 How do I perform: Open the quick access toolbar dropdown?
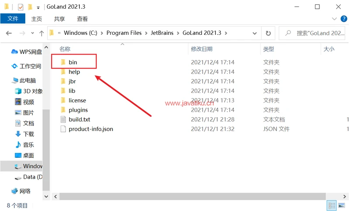(38, 7)
